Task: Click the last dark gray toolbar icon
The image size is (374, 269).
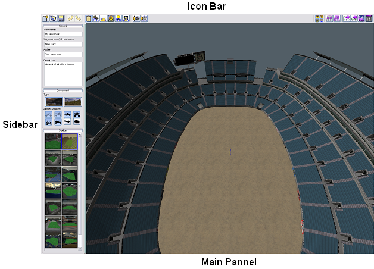Action: [369, 18]
